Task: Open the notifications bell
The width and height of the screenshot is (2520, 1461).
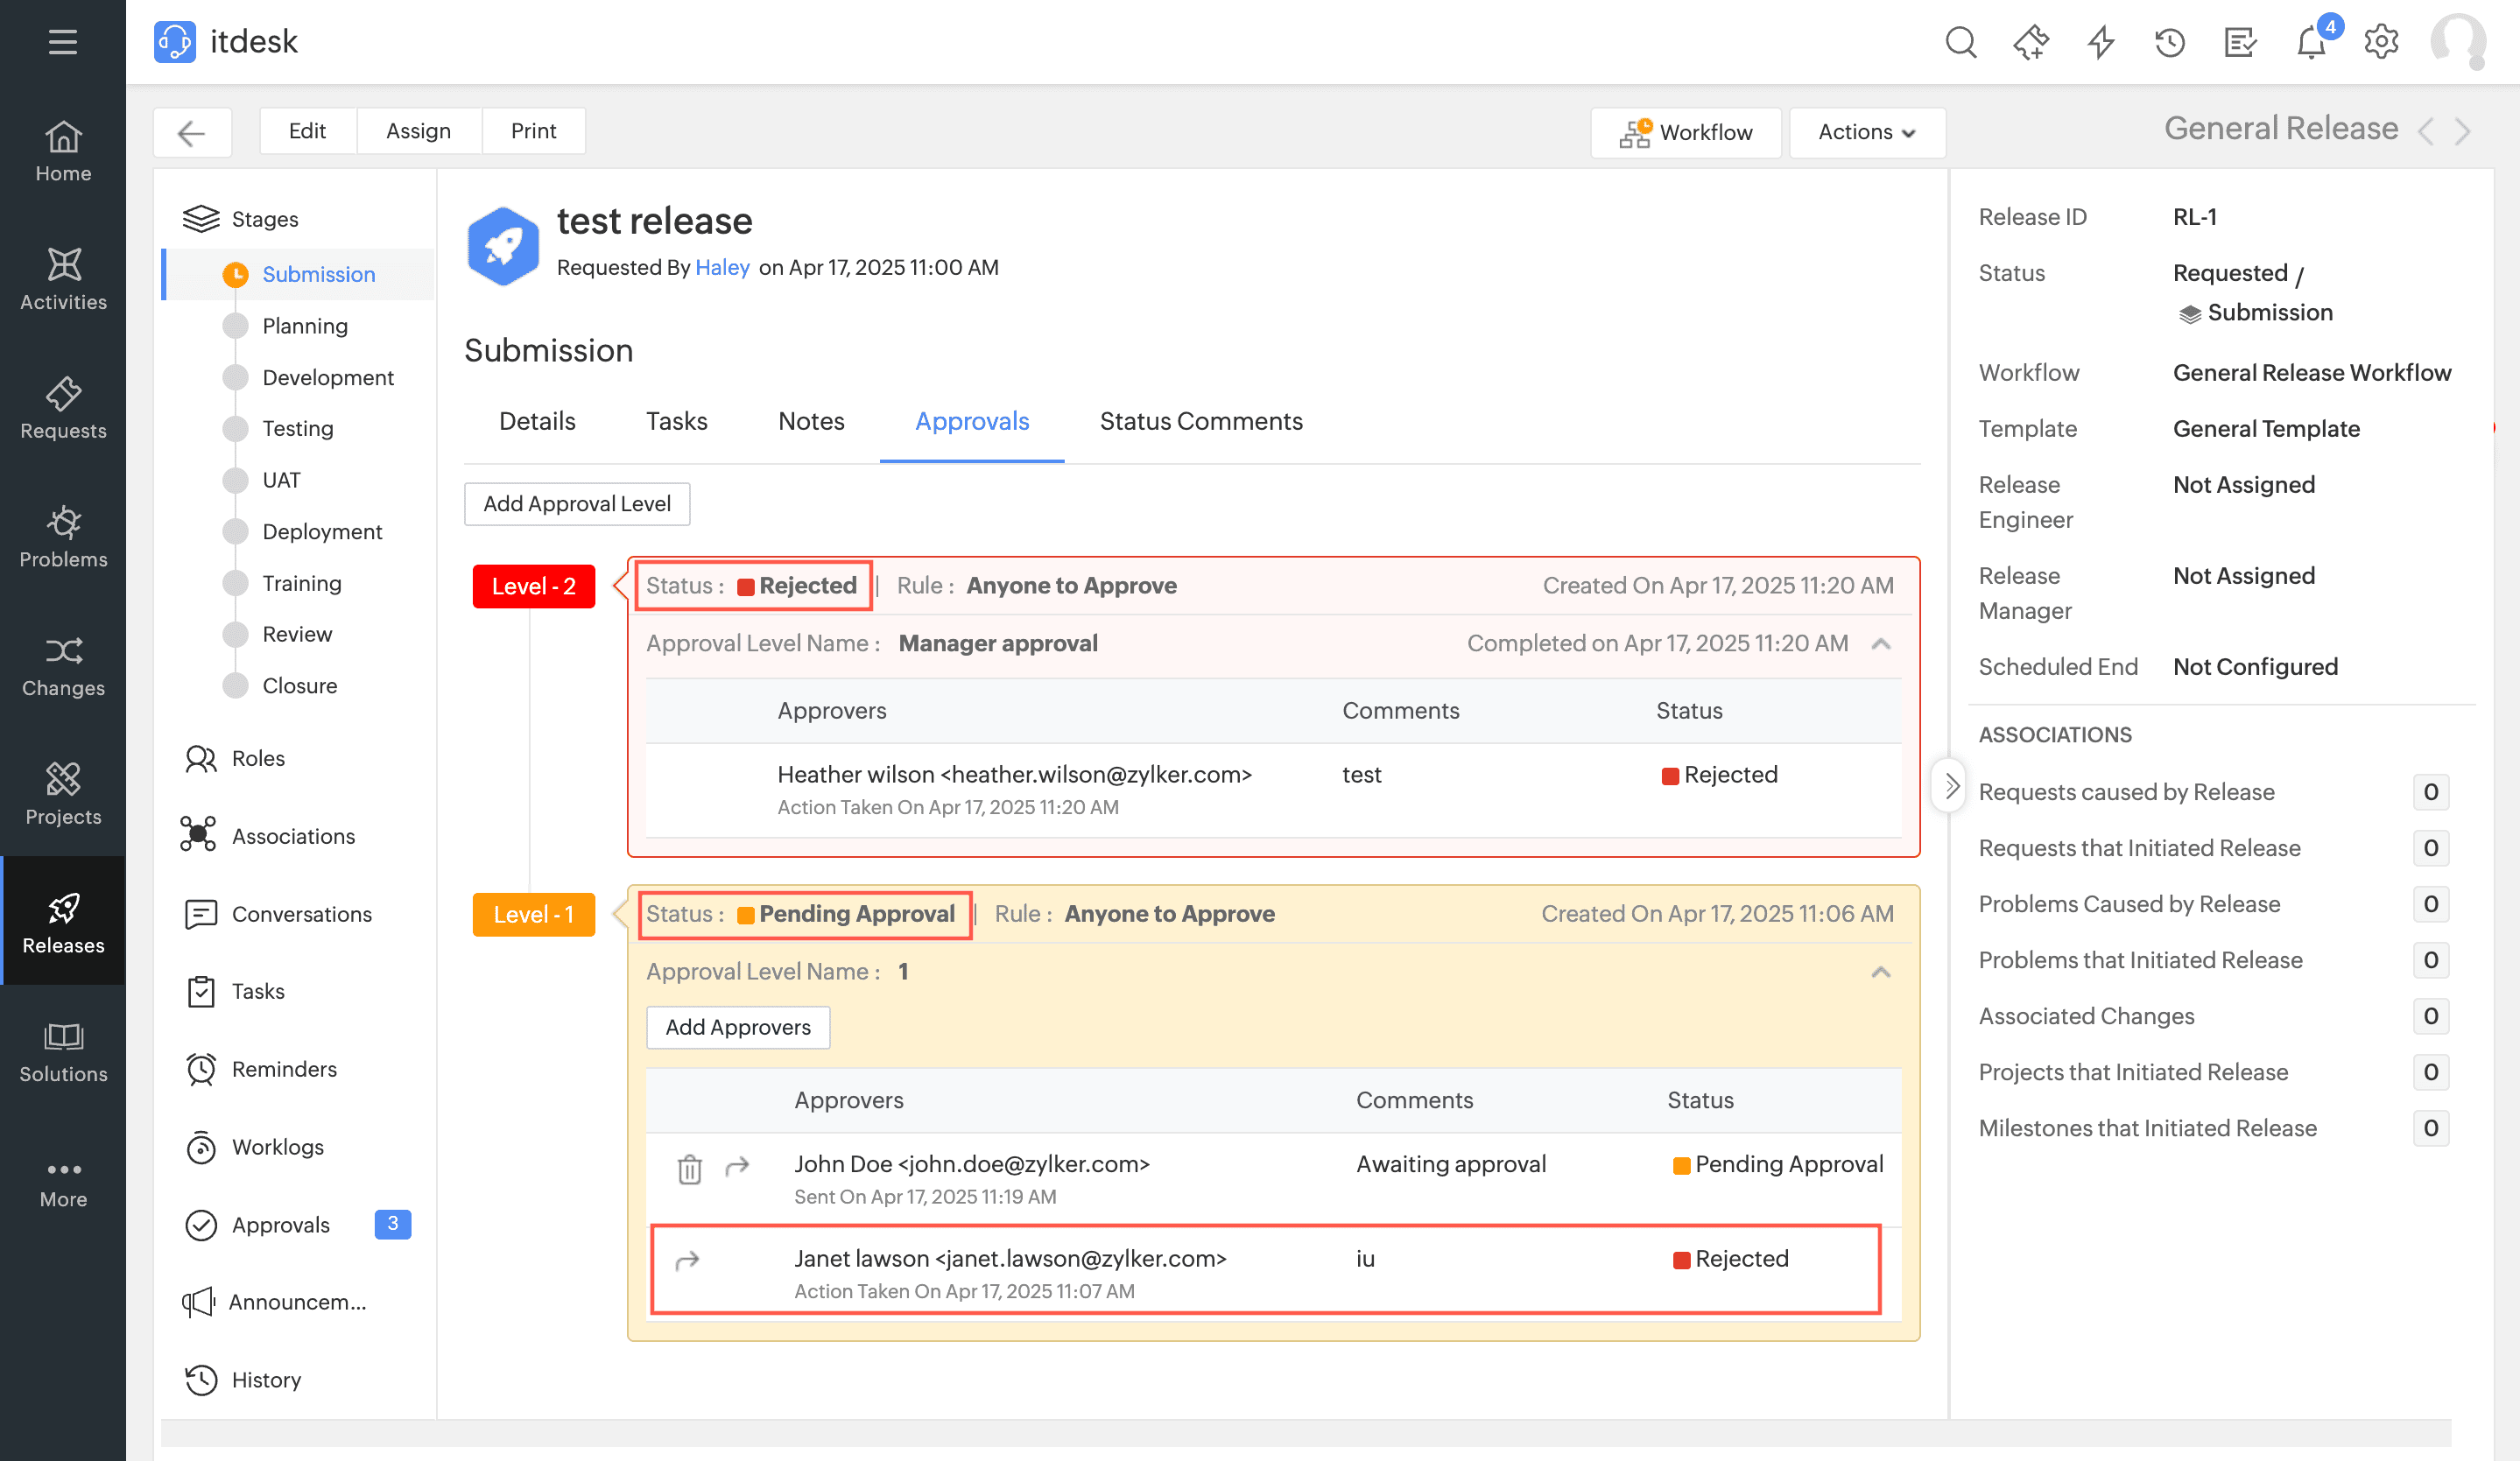Action: [x=2310, y=42]
